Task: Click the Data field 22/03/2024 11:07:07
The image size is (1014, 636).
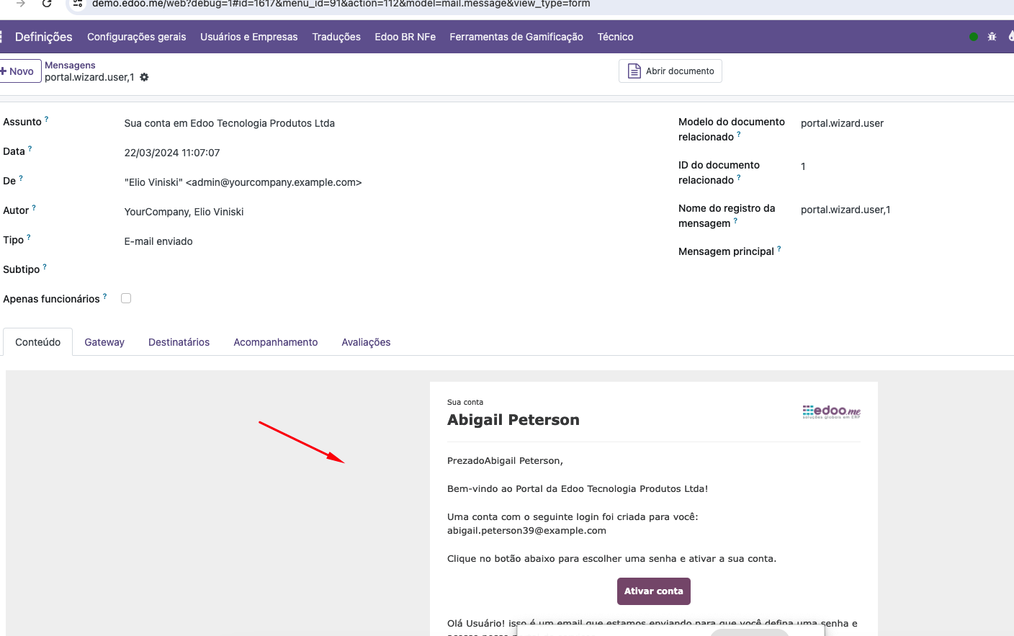Action: (172, 153)
